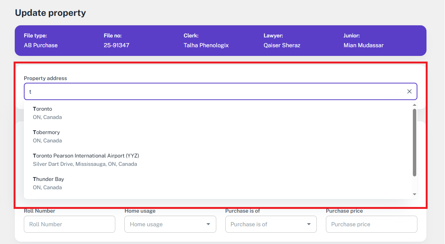Click clerk name Talha Phenologix
Screen dimensions: 445x244
[x=206, y=45]
